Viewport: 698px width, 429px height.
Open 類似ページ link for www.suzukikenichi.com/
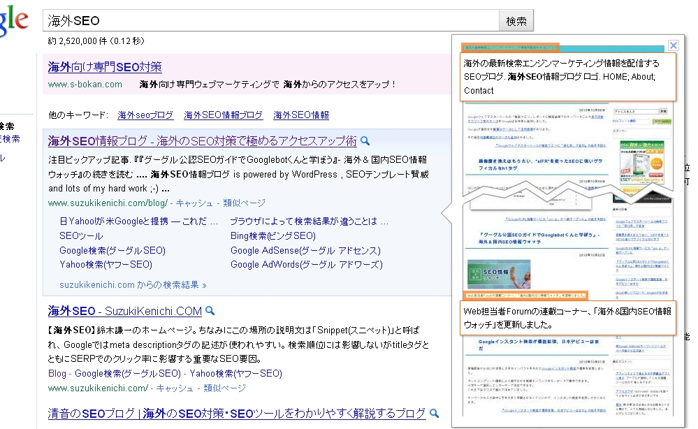[x=224, y=388]
